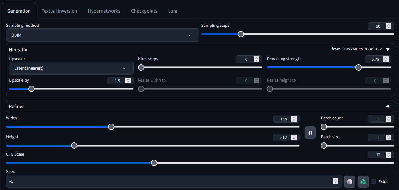The image size is (399, 190).
Task: Open the Upscaler dropdown showing Latent (nearest)
Action: 71,68
